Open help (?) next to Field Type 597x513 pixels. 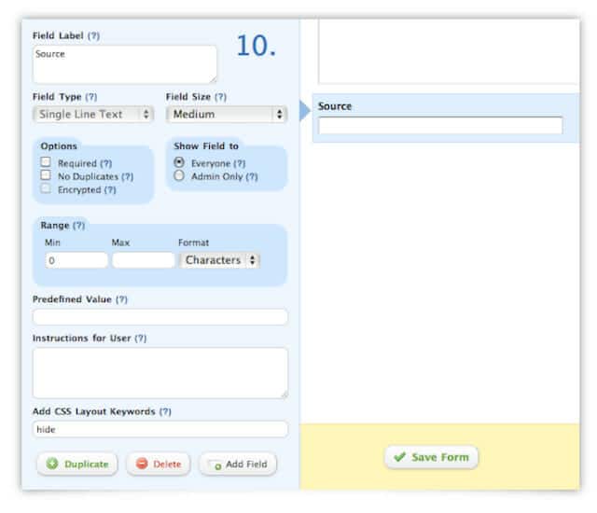click(91, 97)
